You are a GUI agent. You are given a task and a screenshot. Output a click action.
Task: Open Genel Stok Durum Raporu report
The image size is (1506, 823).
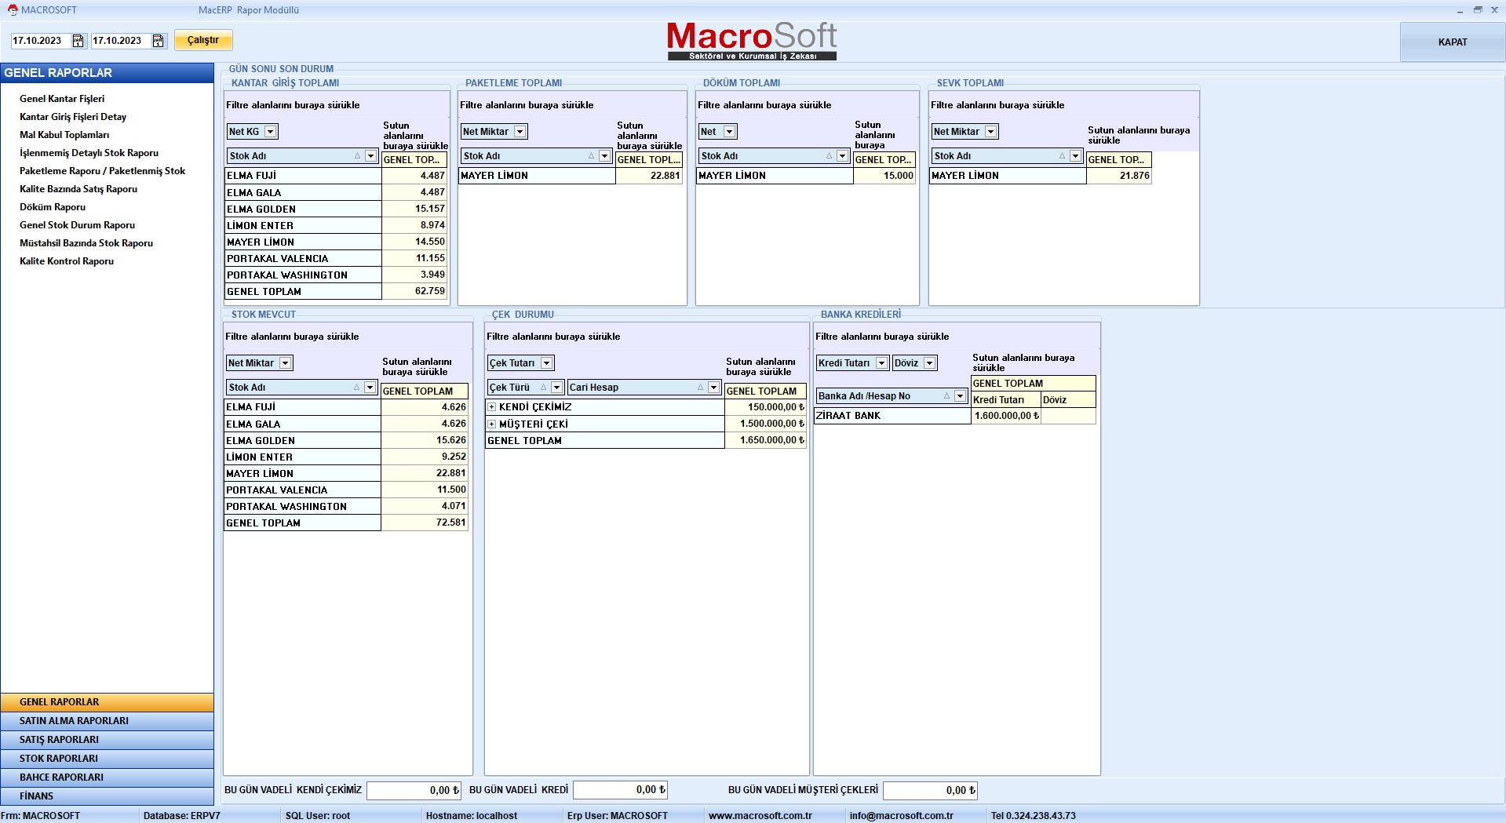(x=77, y=225)
